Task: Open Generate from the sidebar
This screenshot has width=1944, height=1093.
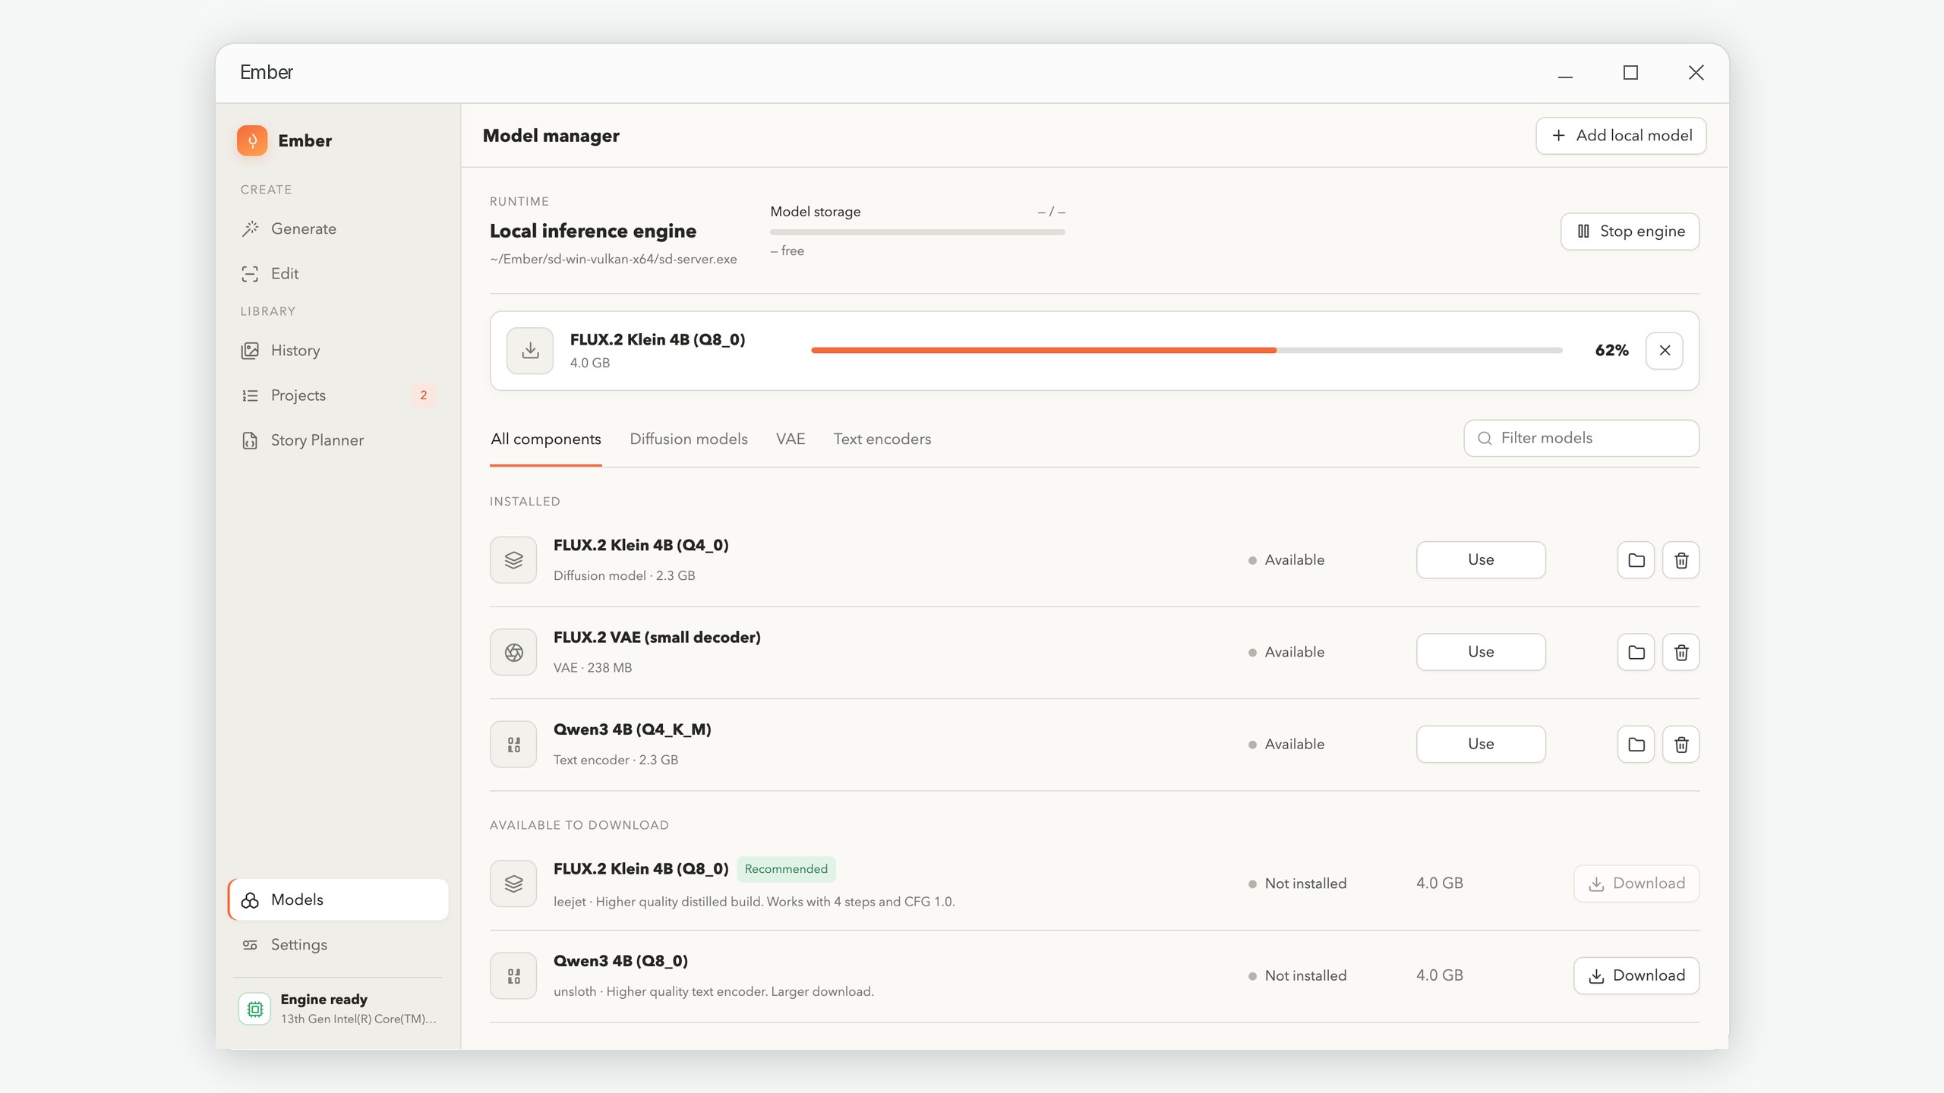Action: [338, 228]
